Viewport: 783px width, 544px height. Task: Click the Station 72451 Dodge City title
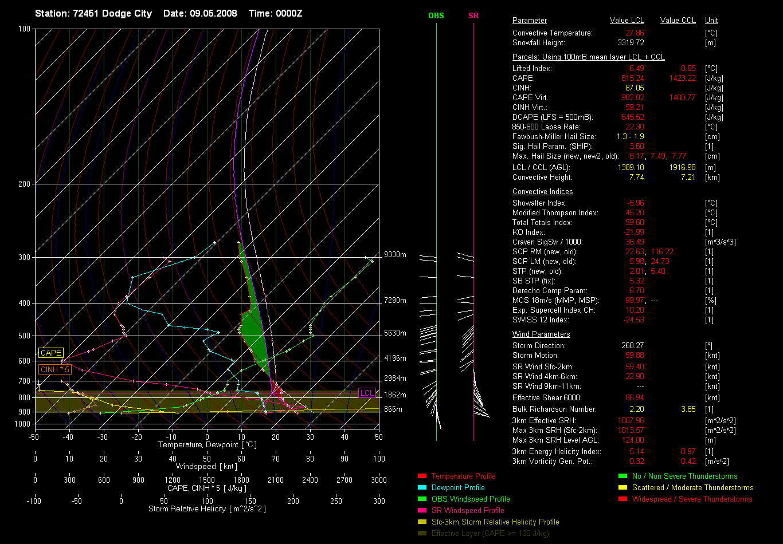point(93,13)
